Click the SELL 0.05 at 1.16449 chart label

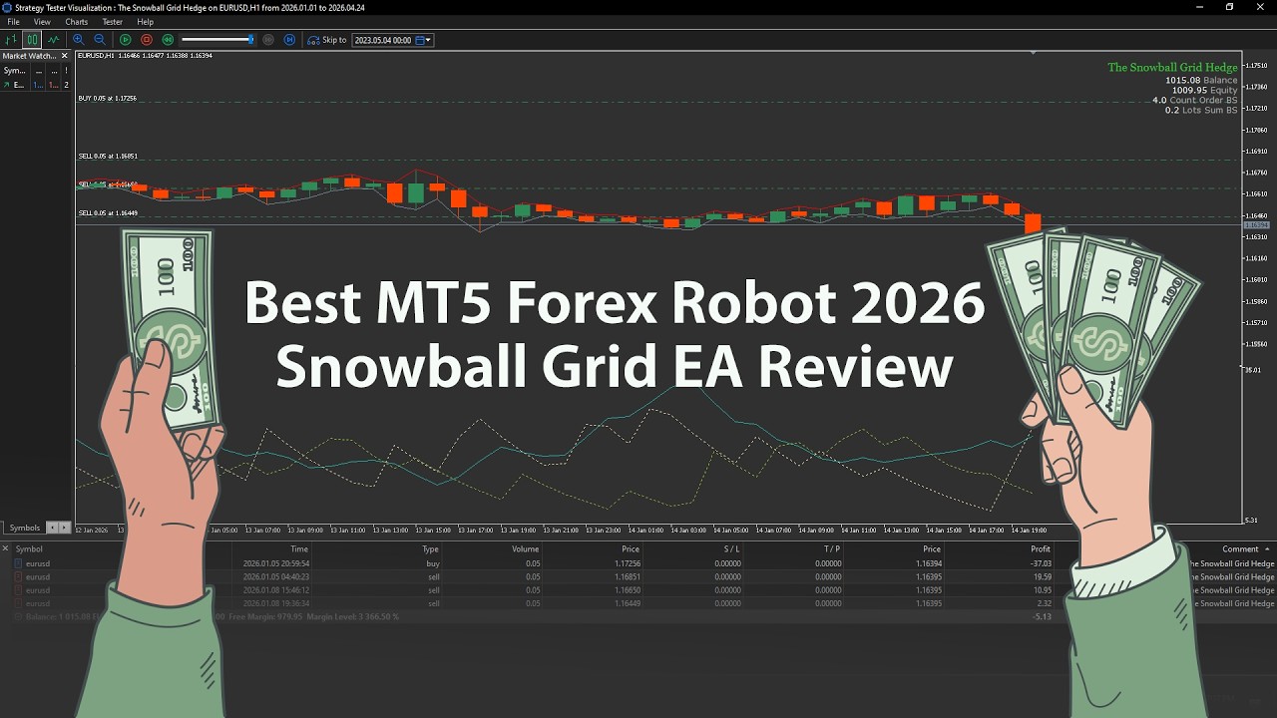(108, 212)
